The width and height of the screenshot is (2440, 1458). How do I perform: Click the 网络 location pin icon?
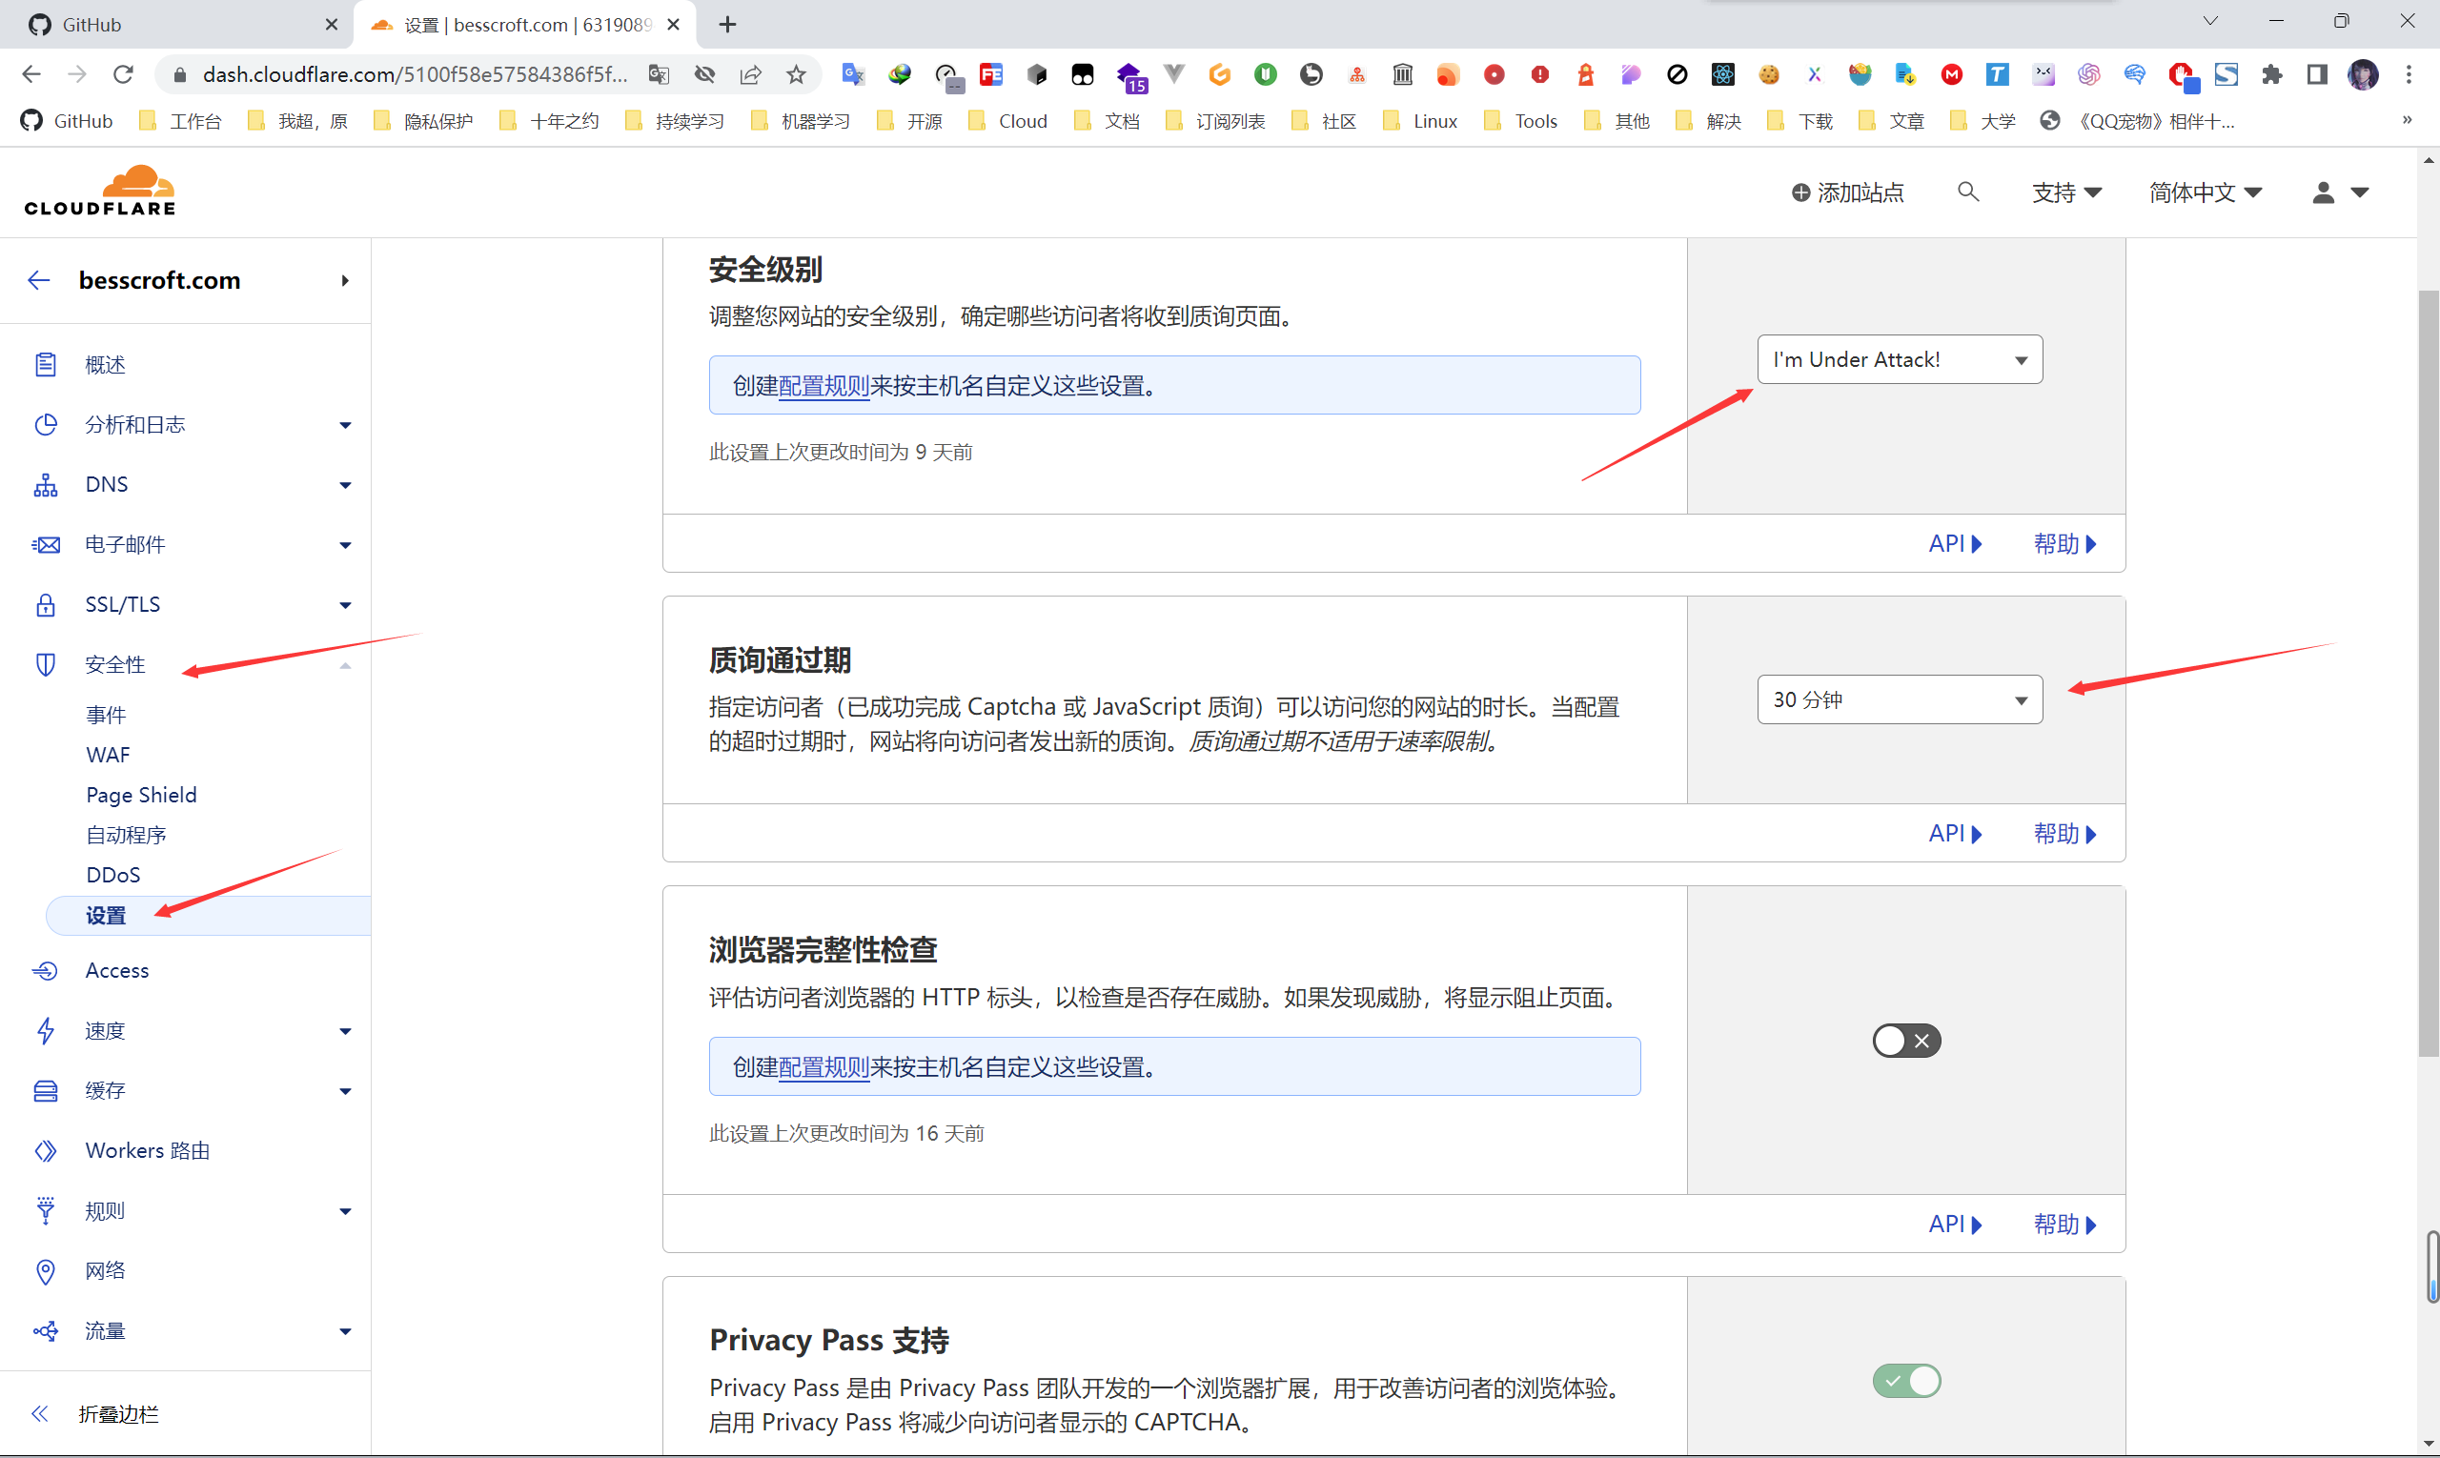click(45, 1270)
